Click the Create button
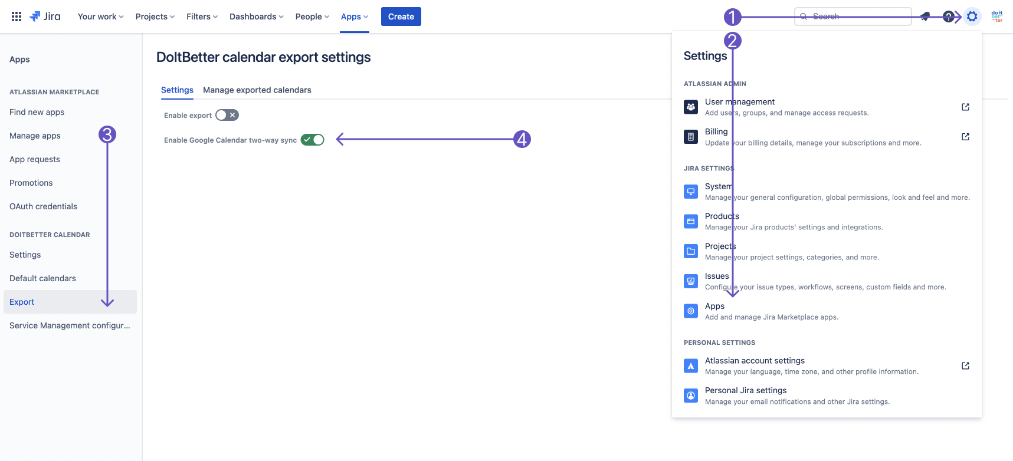Screen dimensions: 1013x461 click(401, 17)
